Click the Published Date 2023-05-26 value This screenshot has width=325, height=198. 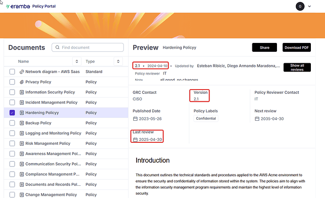[150, 119]
